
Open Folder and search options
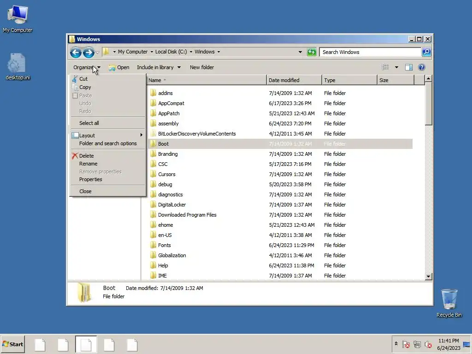pyautogui.click(x=107, y=143)
